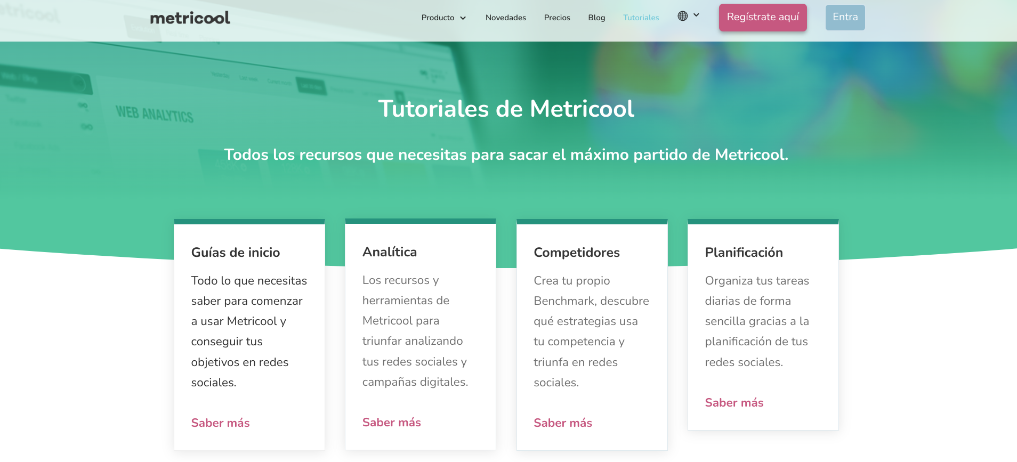Screen dimensions: 1017x462
Task: Open the Novedades menu item
Action: point(506,18)
